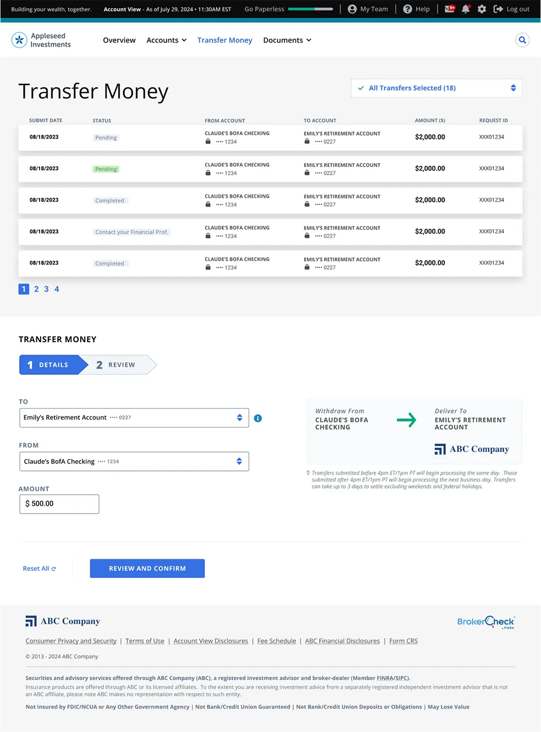Open Consumer Privacy and Security link
Viewport: 541px width, 732px height.
(x=71, y=641)
